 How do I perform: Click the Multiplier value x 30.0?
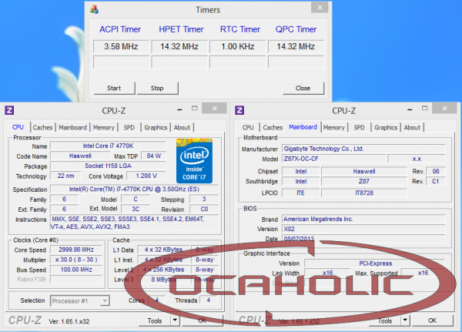pos(76,260)
